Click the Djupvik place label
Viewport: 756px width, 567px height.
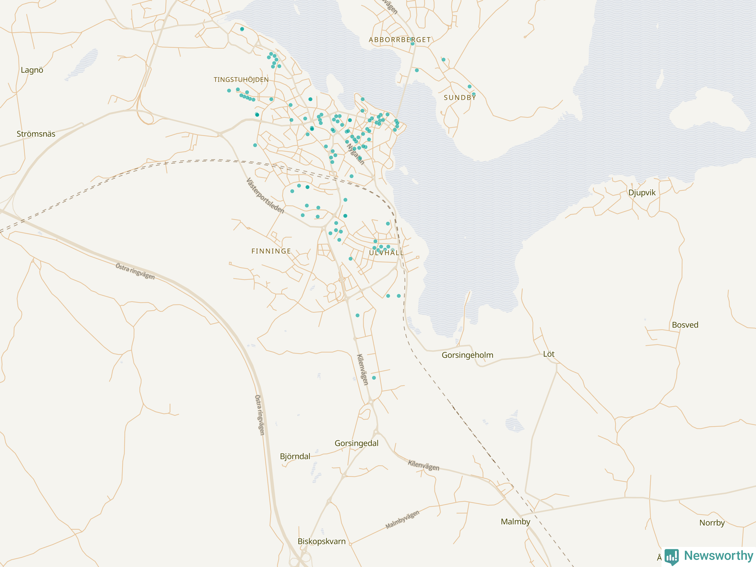click(x=642, y=193)
